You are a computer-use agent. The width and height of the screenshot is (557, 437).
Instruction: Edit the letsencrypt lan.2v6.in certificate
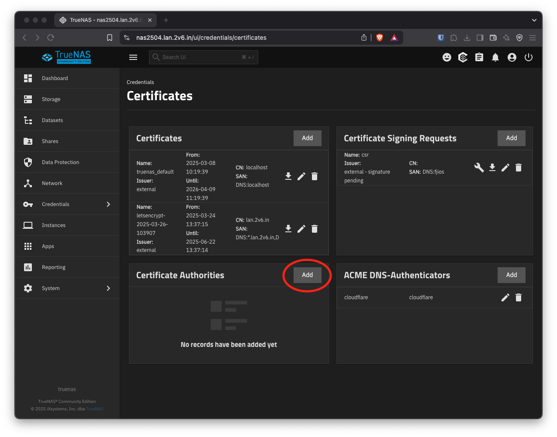click(301, 229)
